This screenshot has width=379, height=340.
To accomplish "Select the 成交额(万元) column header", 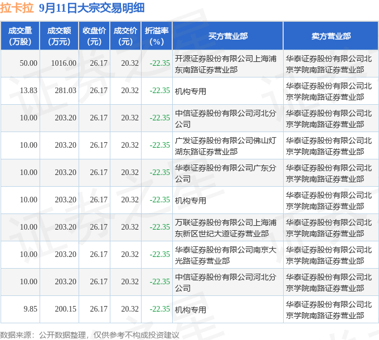I will 59,36.
